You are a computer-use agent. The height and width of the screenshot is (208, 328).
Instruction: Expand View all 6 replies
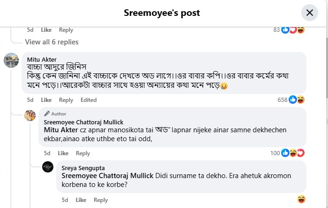click(52, 42)
